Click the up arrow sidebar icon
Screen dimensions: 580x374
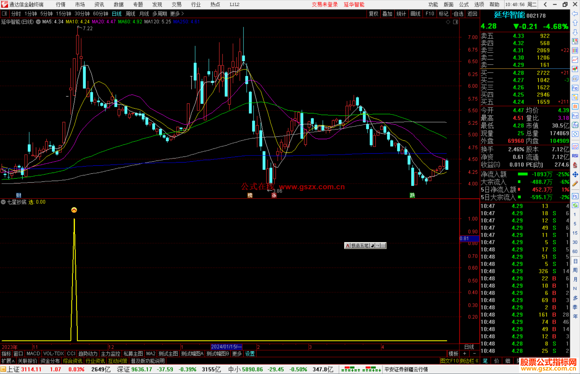[575, 23]
